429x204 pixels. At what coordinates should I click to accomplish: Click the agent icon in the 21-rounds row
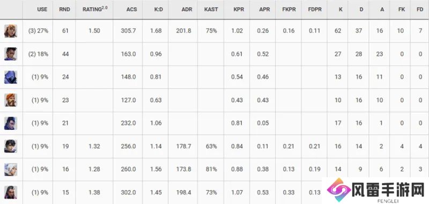[11, 123]
